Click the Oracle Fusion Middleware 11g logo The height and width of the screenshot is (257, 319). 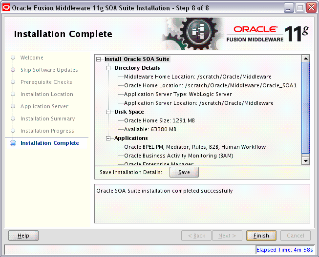pyautogui.click(x=268, y=34)
